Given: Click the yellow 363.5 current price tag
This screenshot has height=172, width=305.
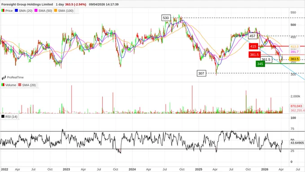Looking at the screenshot, I should (294, 59).
